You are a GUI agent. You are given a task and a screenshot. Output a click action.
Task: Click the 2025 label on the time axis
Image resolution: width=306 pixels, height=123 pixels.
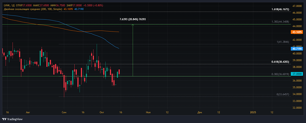[253, 113]
